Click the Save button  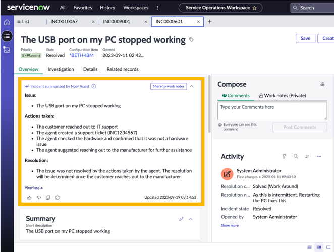click(305, 38)
